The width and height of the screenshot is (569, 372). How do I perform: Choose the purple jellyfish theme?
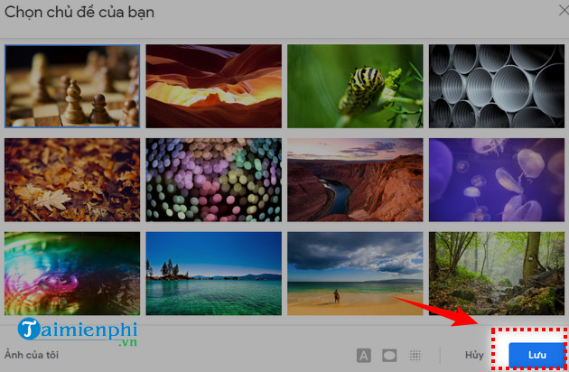496,179
